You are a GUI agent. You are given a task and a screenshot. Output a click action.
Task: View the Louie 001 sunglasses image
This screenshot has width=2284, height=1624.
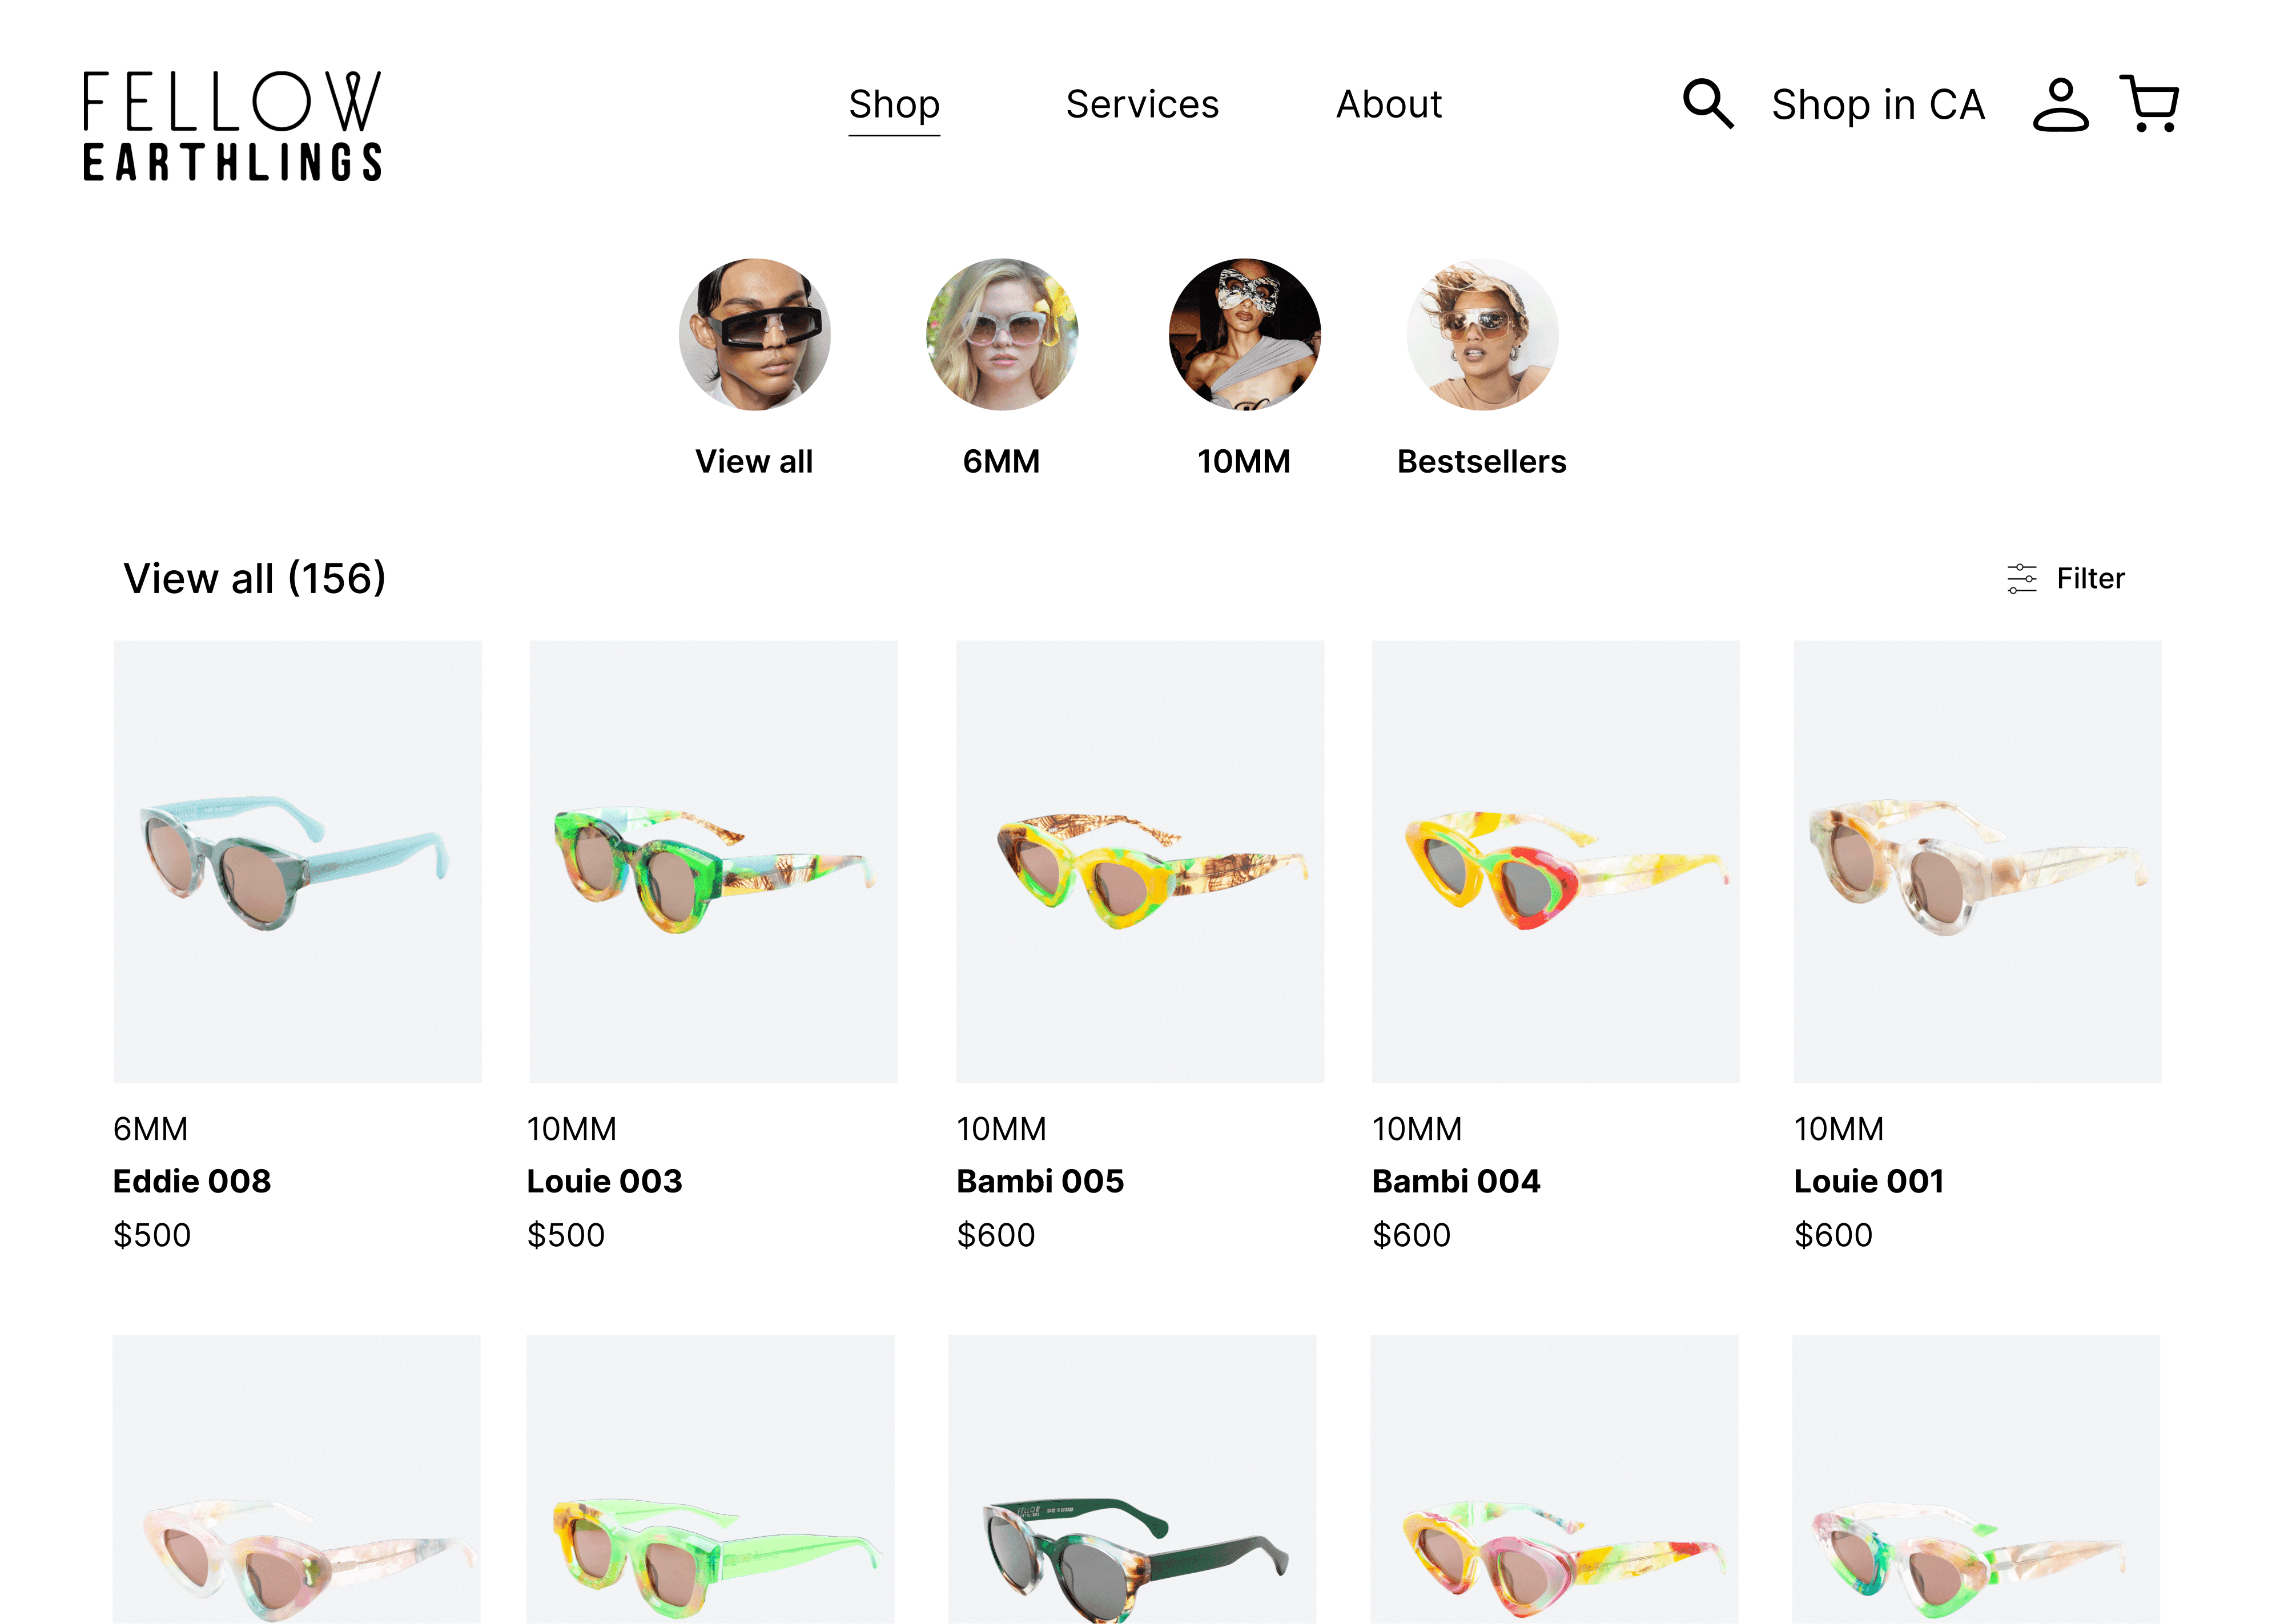click(x=1977, y=862)
